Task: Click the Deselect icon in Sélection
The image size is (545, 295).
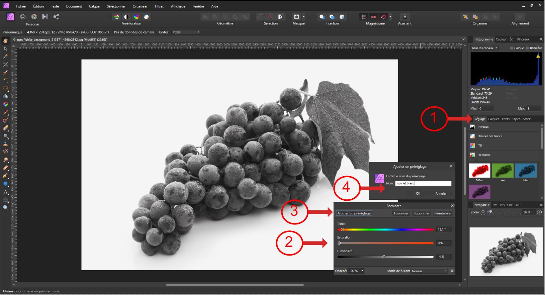Action: (271, 17)
